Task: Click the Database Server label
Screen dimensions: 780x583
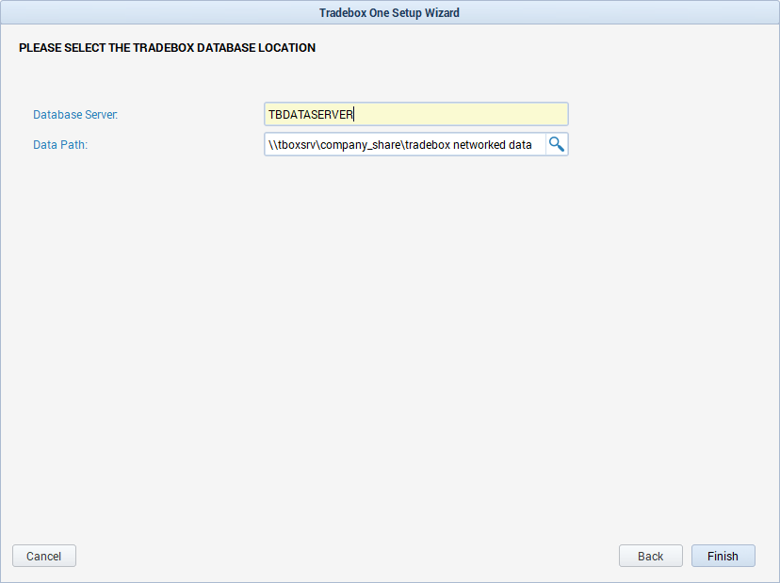Action: tap(74, 114)
